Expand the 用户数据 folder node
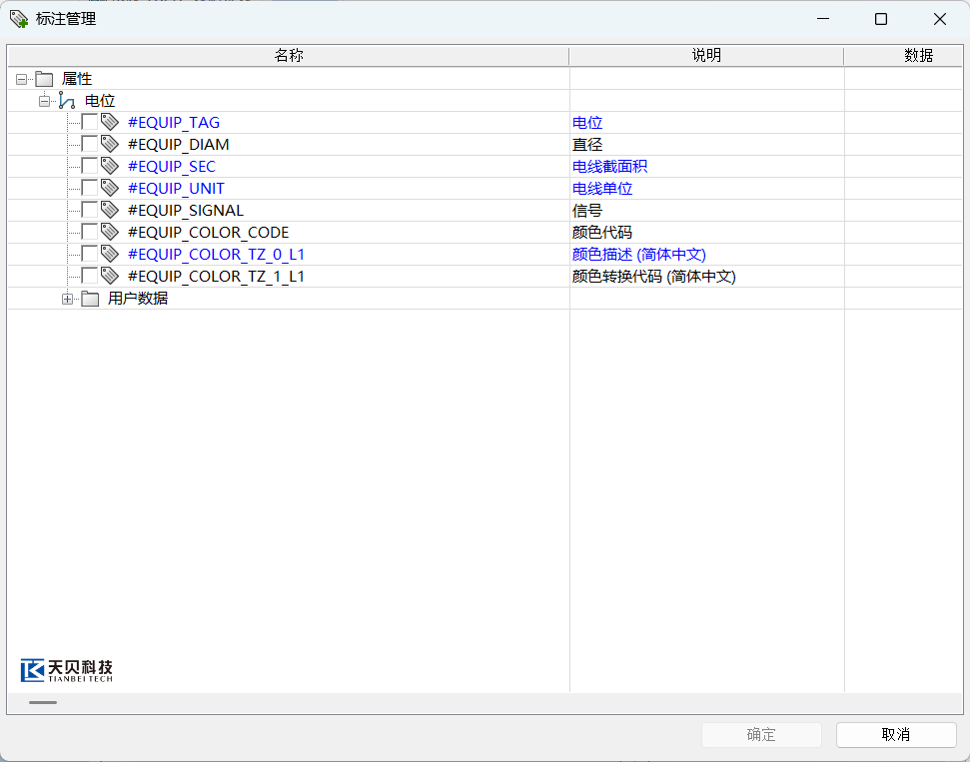The height and width of the screenshot is (762, 970). coord(67,298)
